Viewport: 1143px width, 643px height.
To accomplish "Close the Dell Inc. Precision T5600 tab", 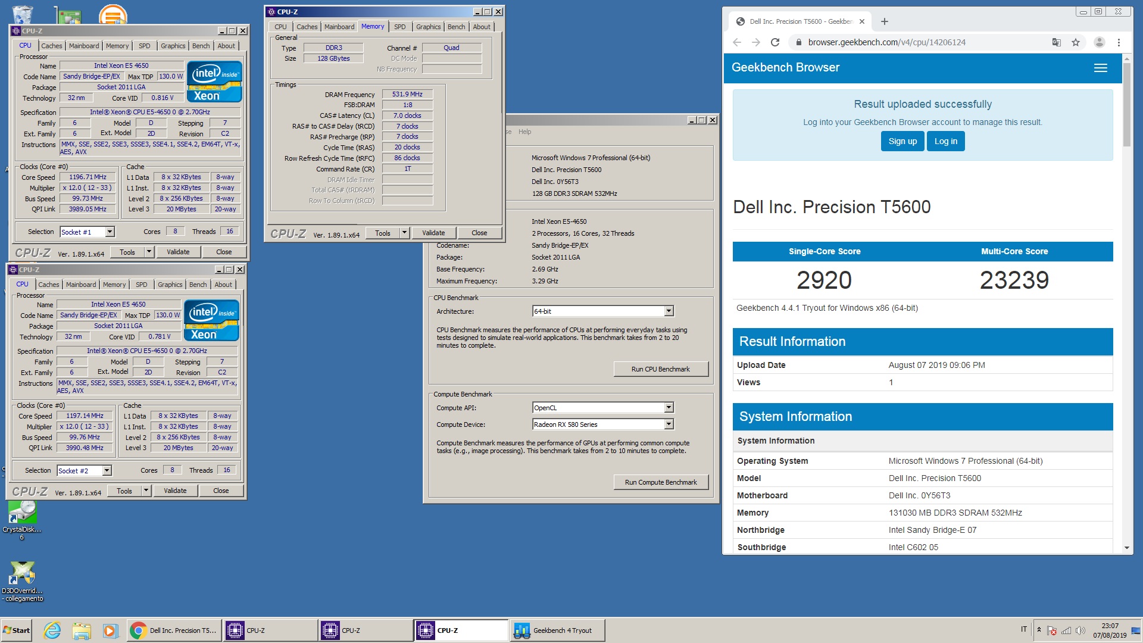I will coord(861,21).
